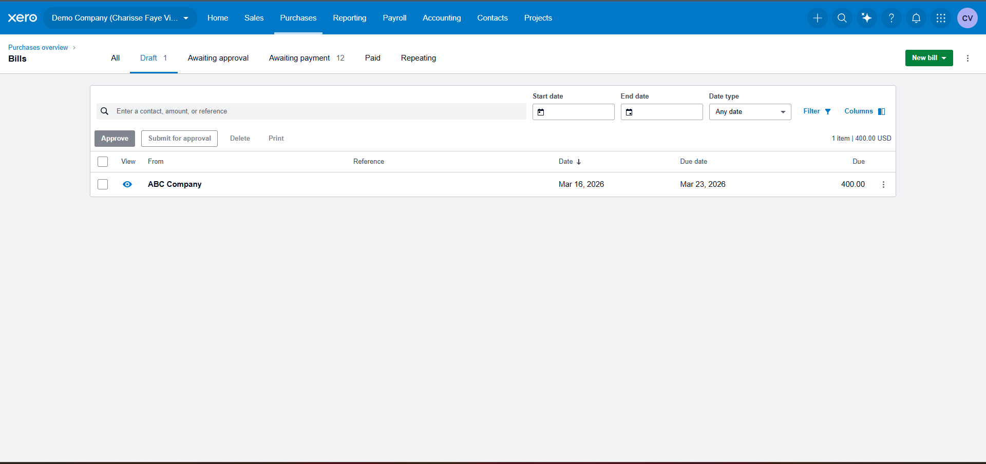Image resolution: width=986 pixels, height=464 pixels.
Task: Expand the New bill dropdown button
Action: click(929, 58)
